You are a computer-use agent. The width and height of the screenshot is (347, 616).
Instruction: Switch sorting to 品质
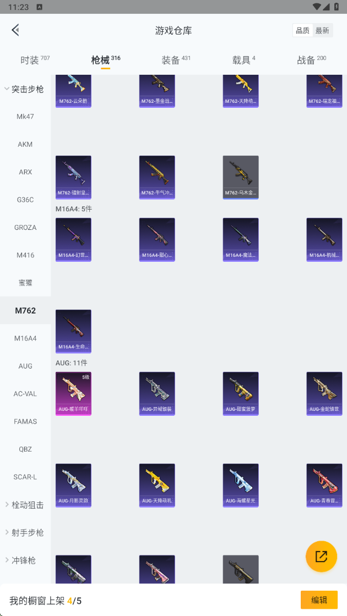(x=302, y=30)
